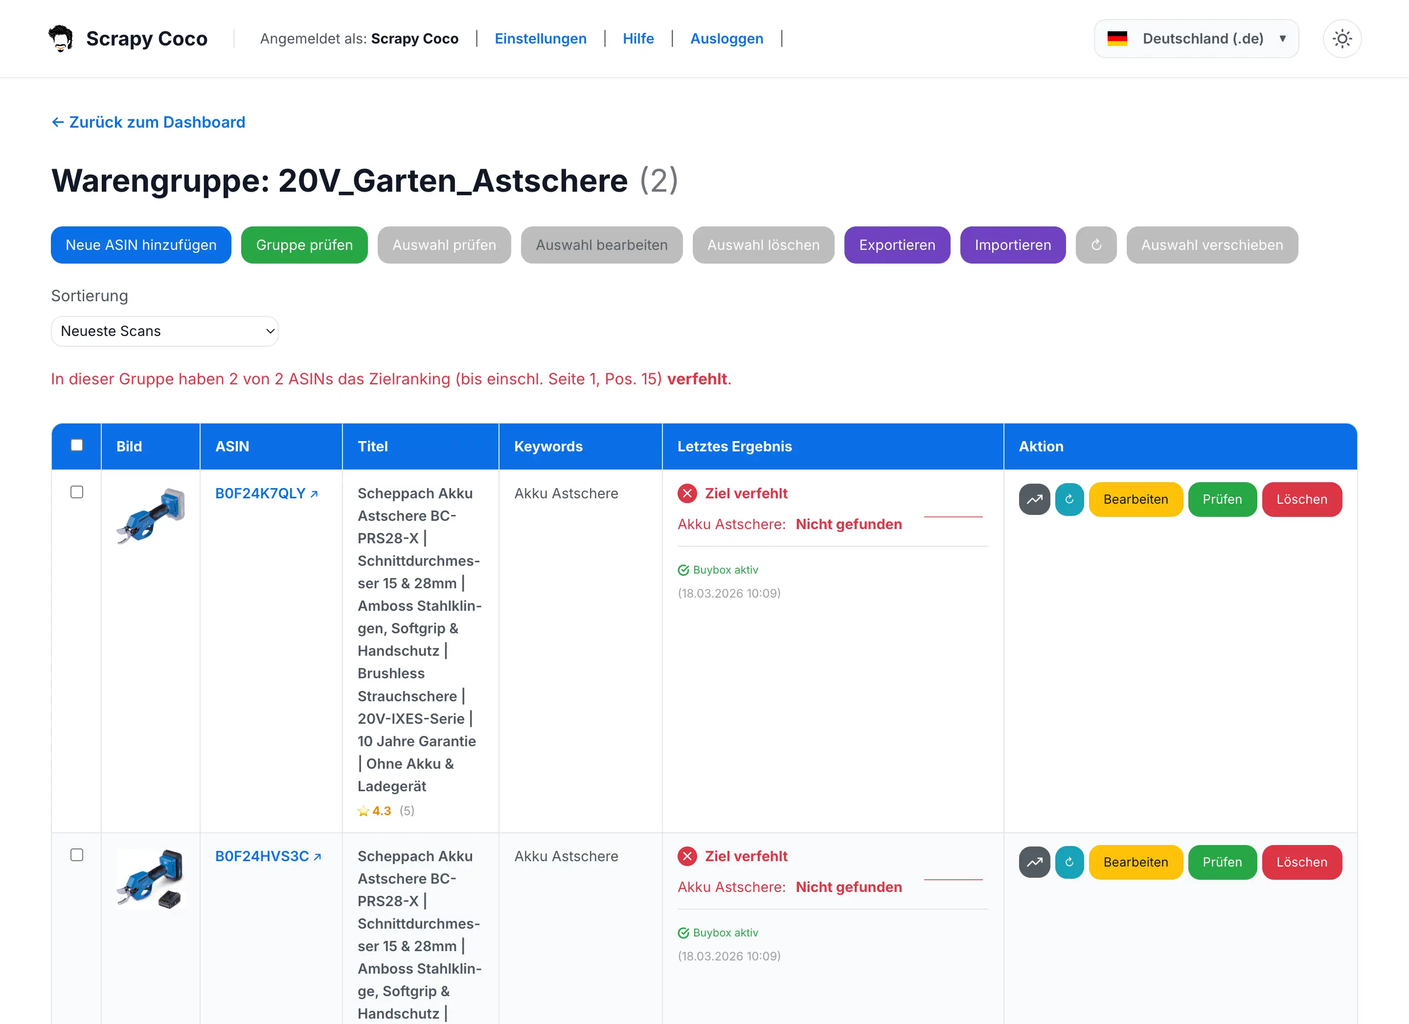The height and width of the screenshot is (1024, 1409).
Task: Tick the select-all checkbox in table header
Action: (77, 445)
